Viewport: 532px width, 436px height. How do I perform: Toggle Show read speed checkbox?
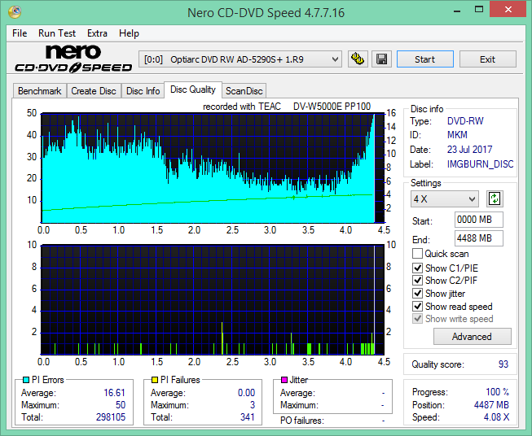[417, 306]
